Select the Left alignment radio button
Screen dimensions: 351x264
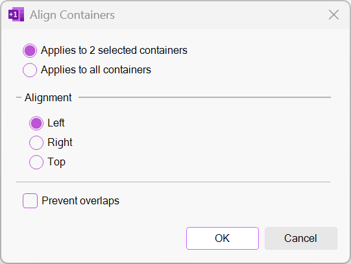[x=36, y=123]
